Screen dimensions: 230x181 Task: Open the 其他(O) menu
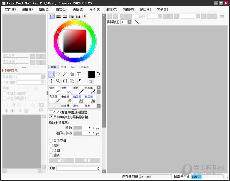tap(162, 10)
